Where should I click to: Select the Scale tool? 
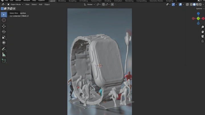pyautogui.click(x=4, y=37)
